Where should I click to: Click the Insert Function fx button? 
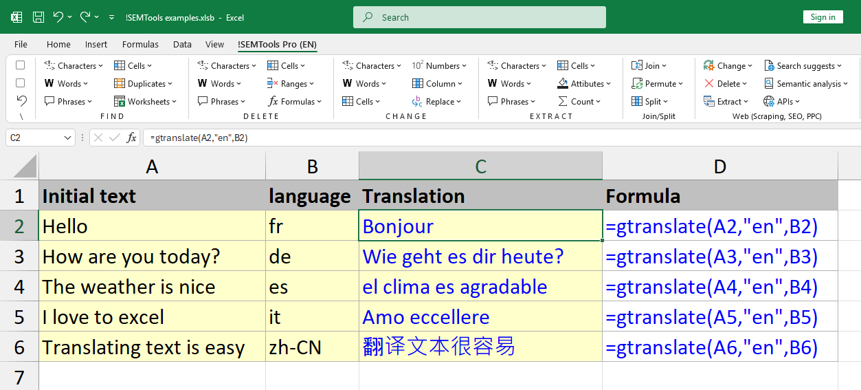point(131,138)
